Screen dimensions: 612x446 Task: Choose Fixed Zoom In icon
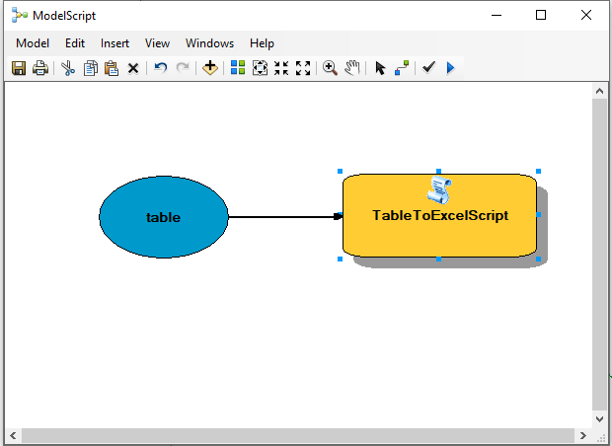(281, 68)
